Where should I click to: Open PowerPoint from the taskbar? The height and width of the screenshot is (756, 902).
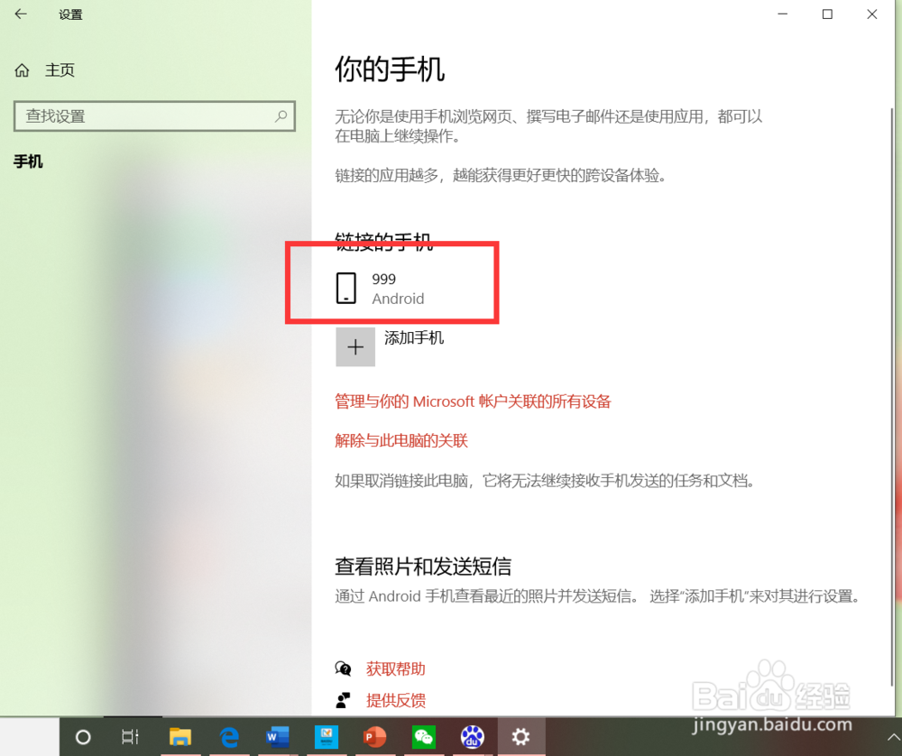(374, 737)
